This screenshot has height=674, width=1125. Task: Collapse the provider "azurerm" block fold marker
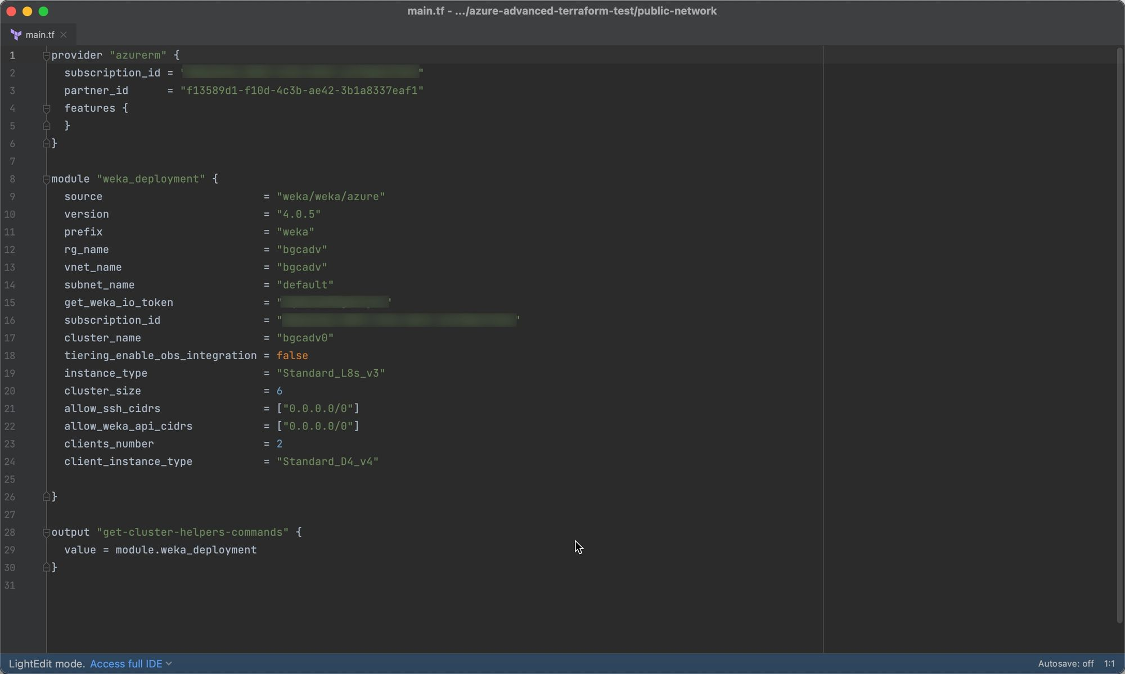tap(47, 56)
